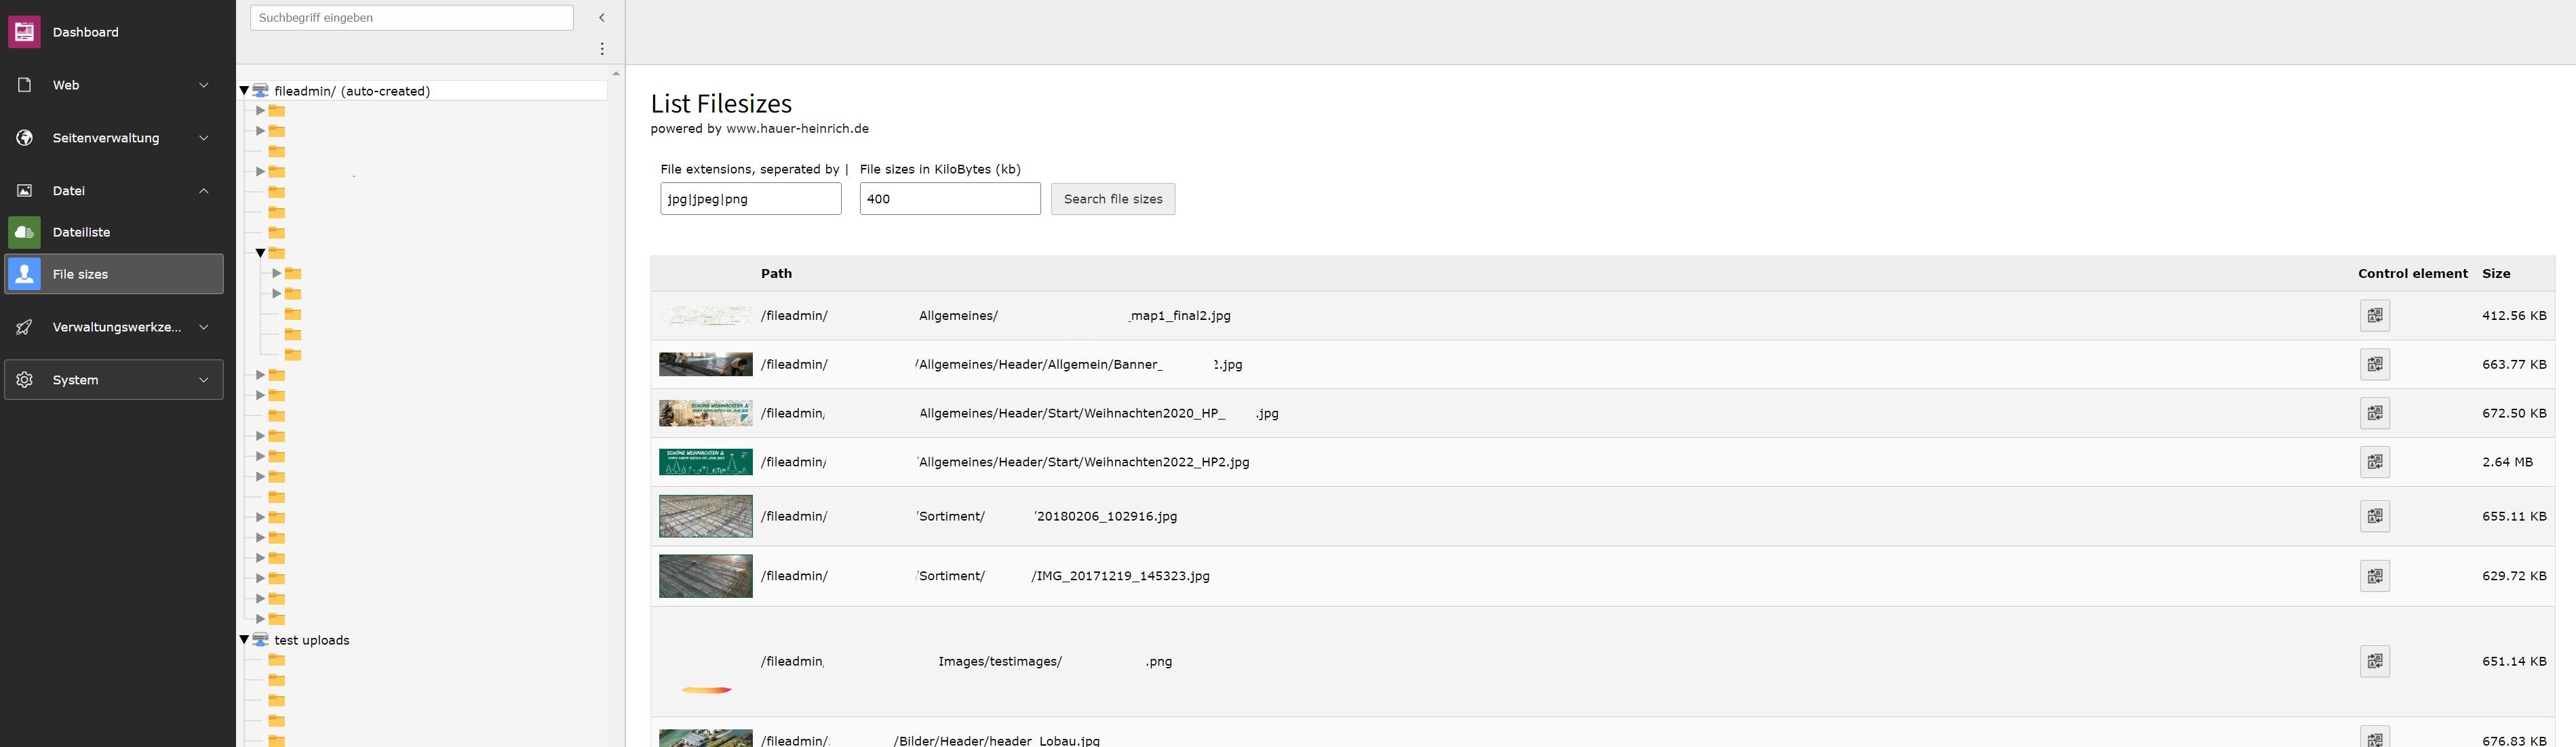Open the Seitenverwaltung menu item
The width and height of the screenshot is (2576, 747).
tap(114, 138)
